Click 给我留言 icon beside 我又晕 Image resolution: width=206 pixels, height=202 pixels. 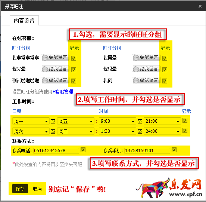pyautogui.click(x=55, y=69)
